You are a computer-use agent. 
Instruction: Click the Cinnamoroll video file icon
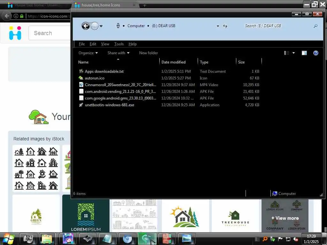pyautogui.click(x=81, y=85)
